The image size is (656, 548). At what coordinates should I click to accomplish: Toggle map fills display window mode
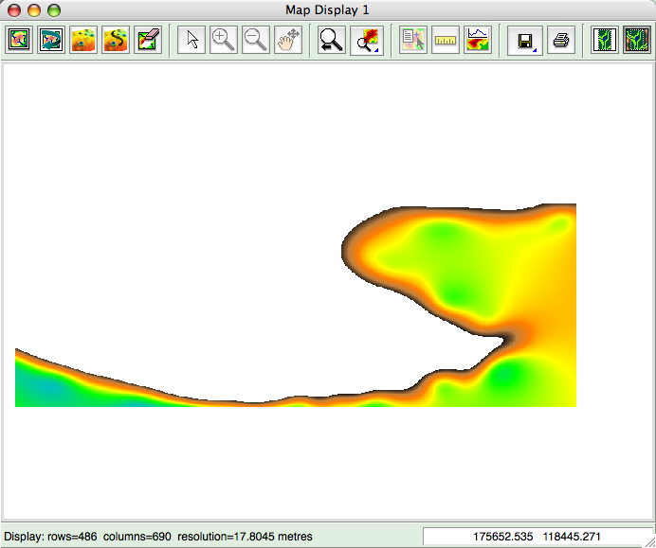(x=636, y=40)
